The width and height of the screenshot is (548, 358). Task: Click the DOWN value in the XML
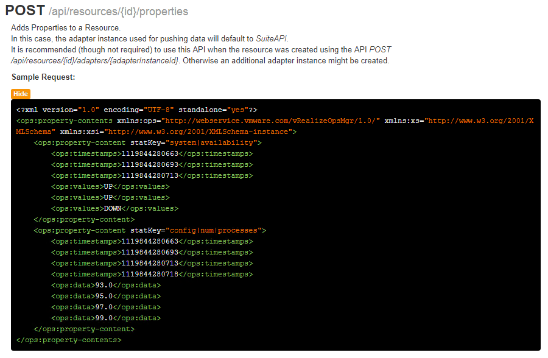[x=112, y=208]
